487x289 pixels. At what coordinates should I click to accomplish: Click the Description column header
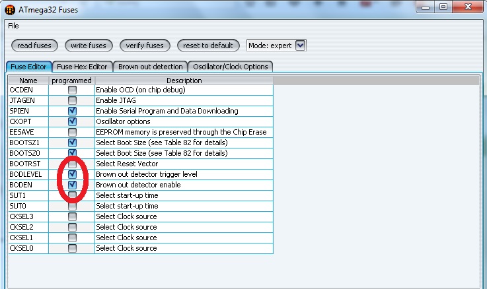pyautogui.click(x=184, y=80)
